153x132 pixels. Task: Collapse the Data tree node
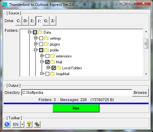[x=30, y=32]
